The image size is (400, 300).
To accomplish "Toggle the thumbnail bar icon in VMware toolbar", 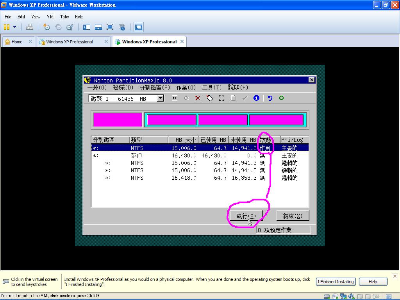I will (x=98, y=27).
